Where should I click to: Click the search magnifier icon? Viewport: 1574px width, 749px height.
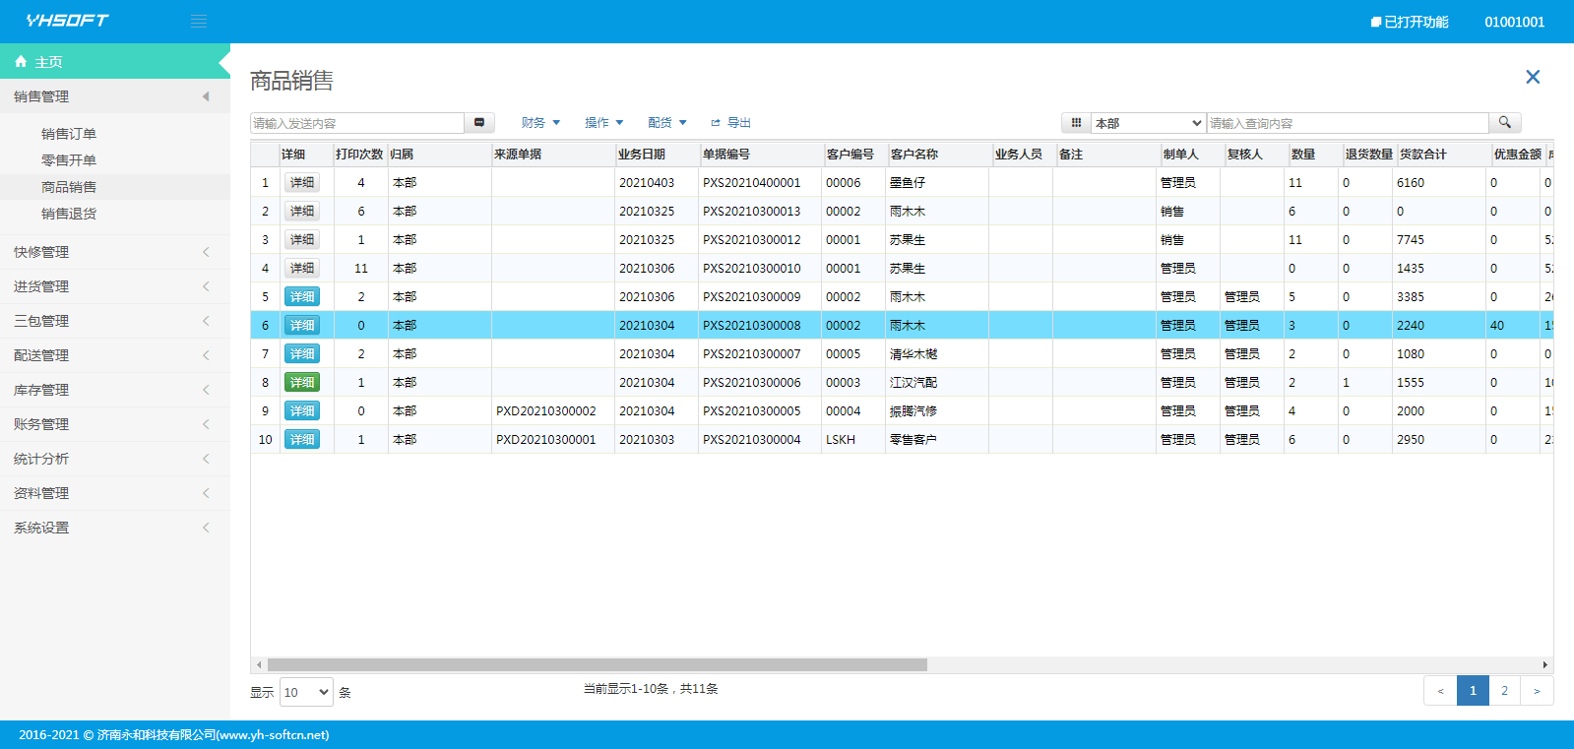point(1505,123)
